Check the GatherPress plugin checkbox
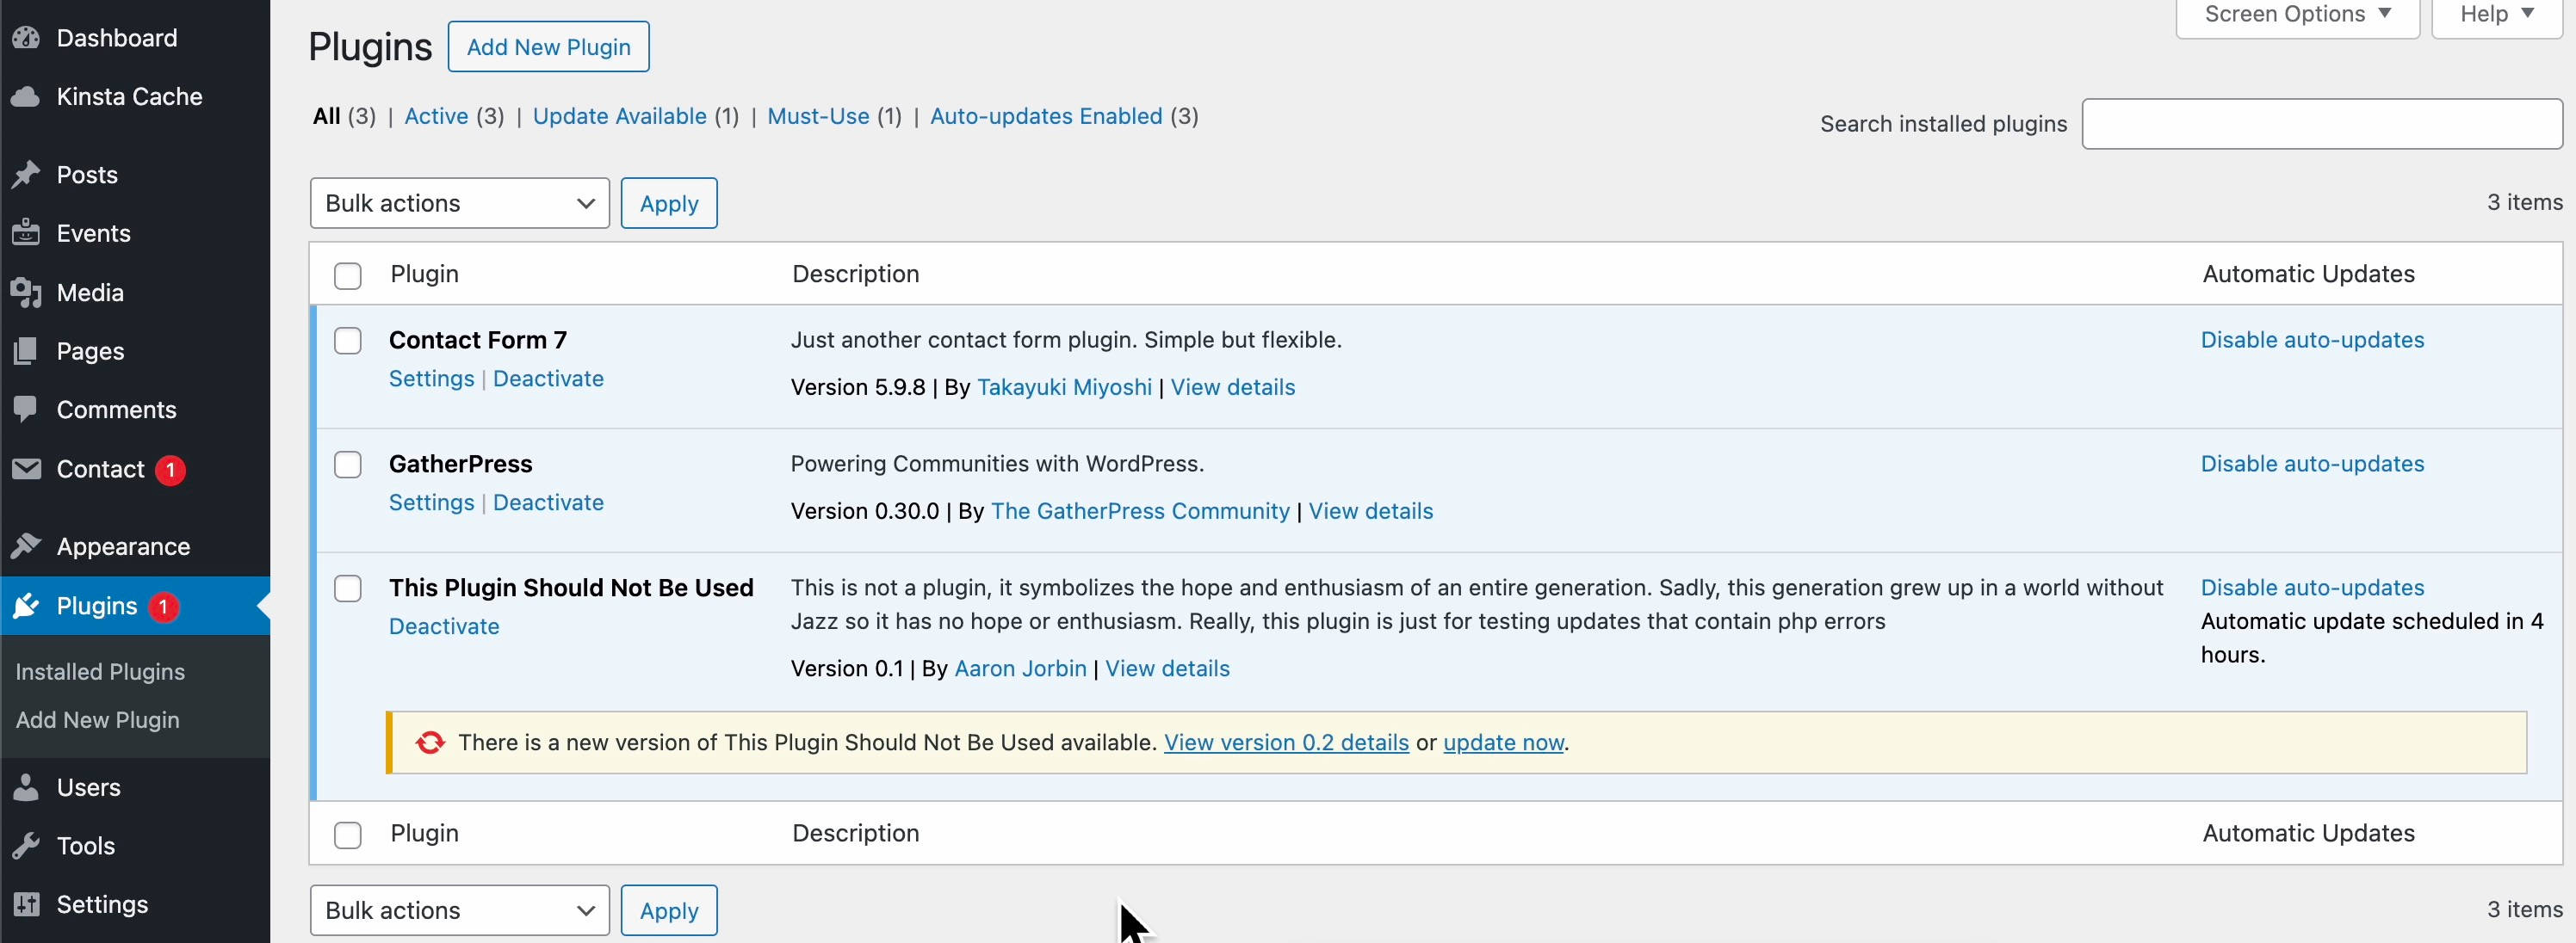The image size is (2576, 943). (x=347, y=465)
